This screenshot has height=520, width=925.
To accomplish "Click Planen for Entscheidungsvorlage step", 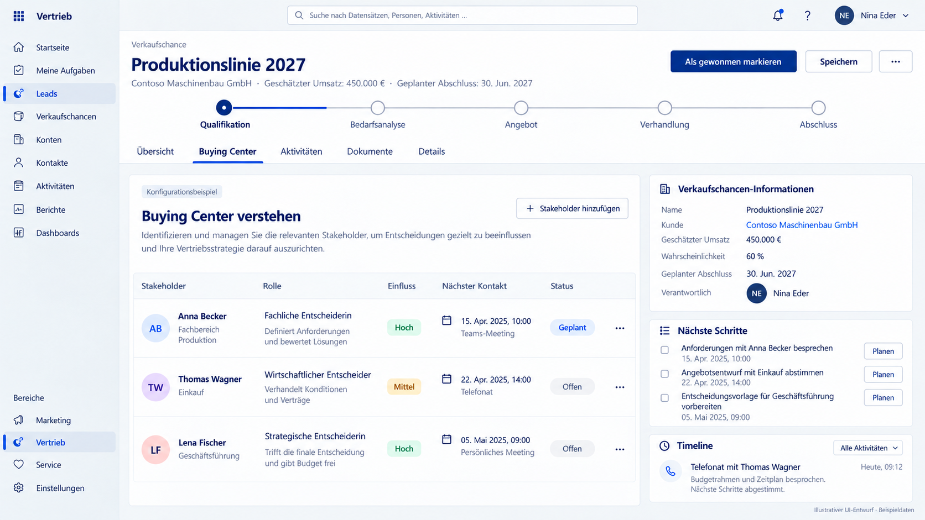I will click(884, 397).
